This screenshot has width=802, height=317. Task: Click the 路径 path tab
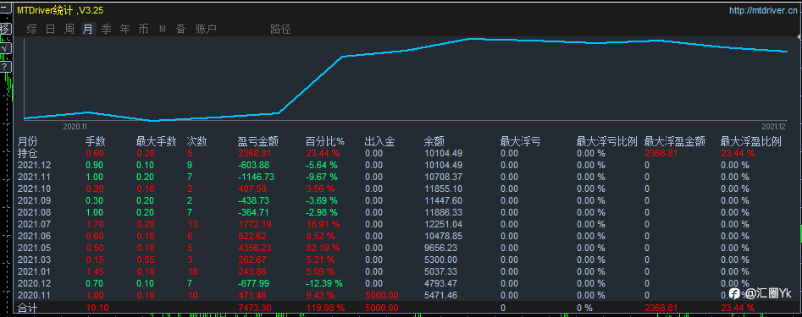point(280,29)
